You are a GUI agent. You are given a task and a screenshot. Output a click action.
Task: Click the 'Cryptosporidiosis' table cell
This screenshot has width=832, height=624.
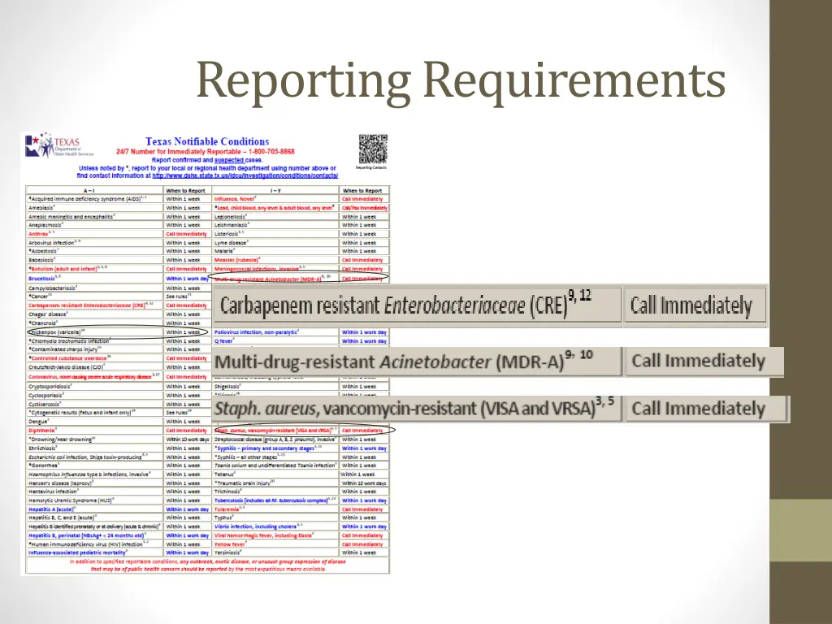[x=94, y=387]
